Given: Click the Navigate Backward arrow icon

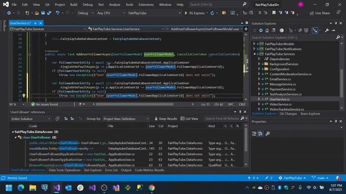Looking at the screenshot, I should pyautogui.click(x=9, y=13).
